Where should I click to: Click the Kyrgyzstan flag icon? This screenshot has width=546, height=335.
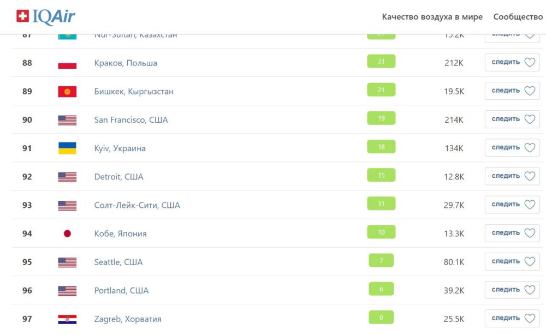point(67,92)
